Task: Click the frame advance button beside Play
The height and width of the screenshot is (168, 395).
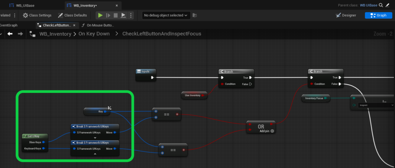Action: tap(108, 15)
